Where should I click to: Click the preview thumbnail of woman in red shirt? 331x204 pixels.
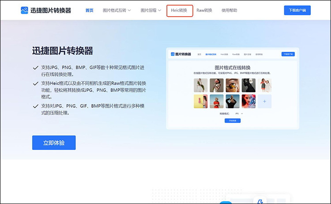click(217, 102)
